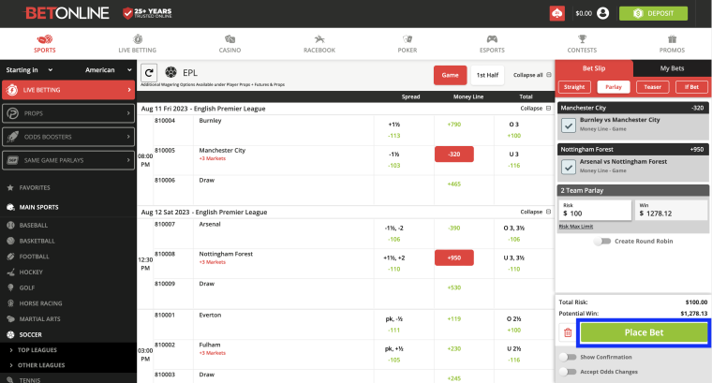712x383 pixels.
Task: Toggle Accept Odds Changes switch
Action: 568,372
